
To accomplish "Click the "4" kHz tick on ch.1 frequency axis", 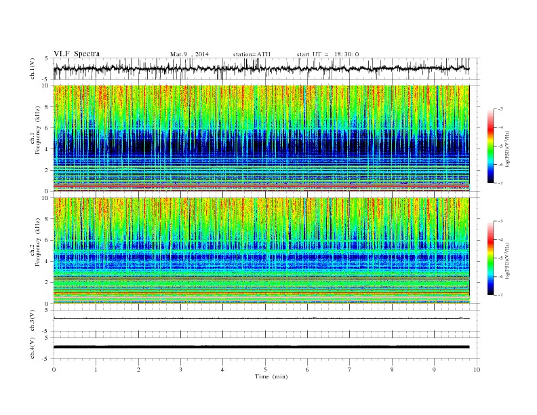I will [x=47, y=149].
